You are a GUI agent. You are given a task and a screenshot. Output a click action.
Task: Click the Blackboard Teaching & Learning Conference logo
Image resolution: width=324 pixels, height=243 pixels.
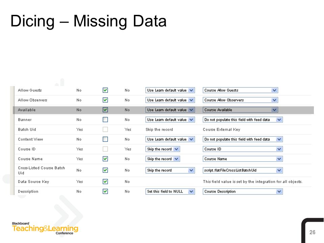click(x=45, y=228)
